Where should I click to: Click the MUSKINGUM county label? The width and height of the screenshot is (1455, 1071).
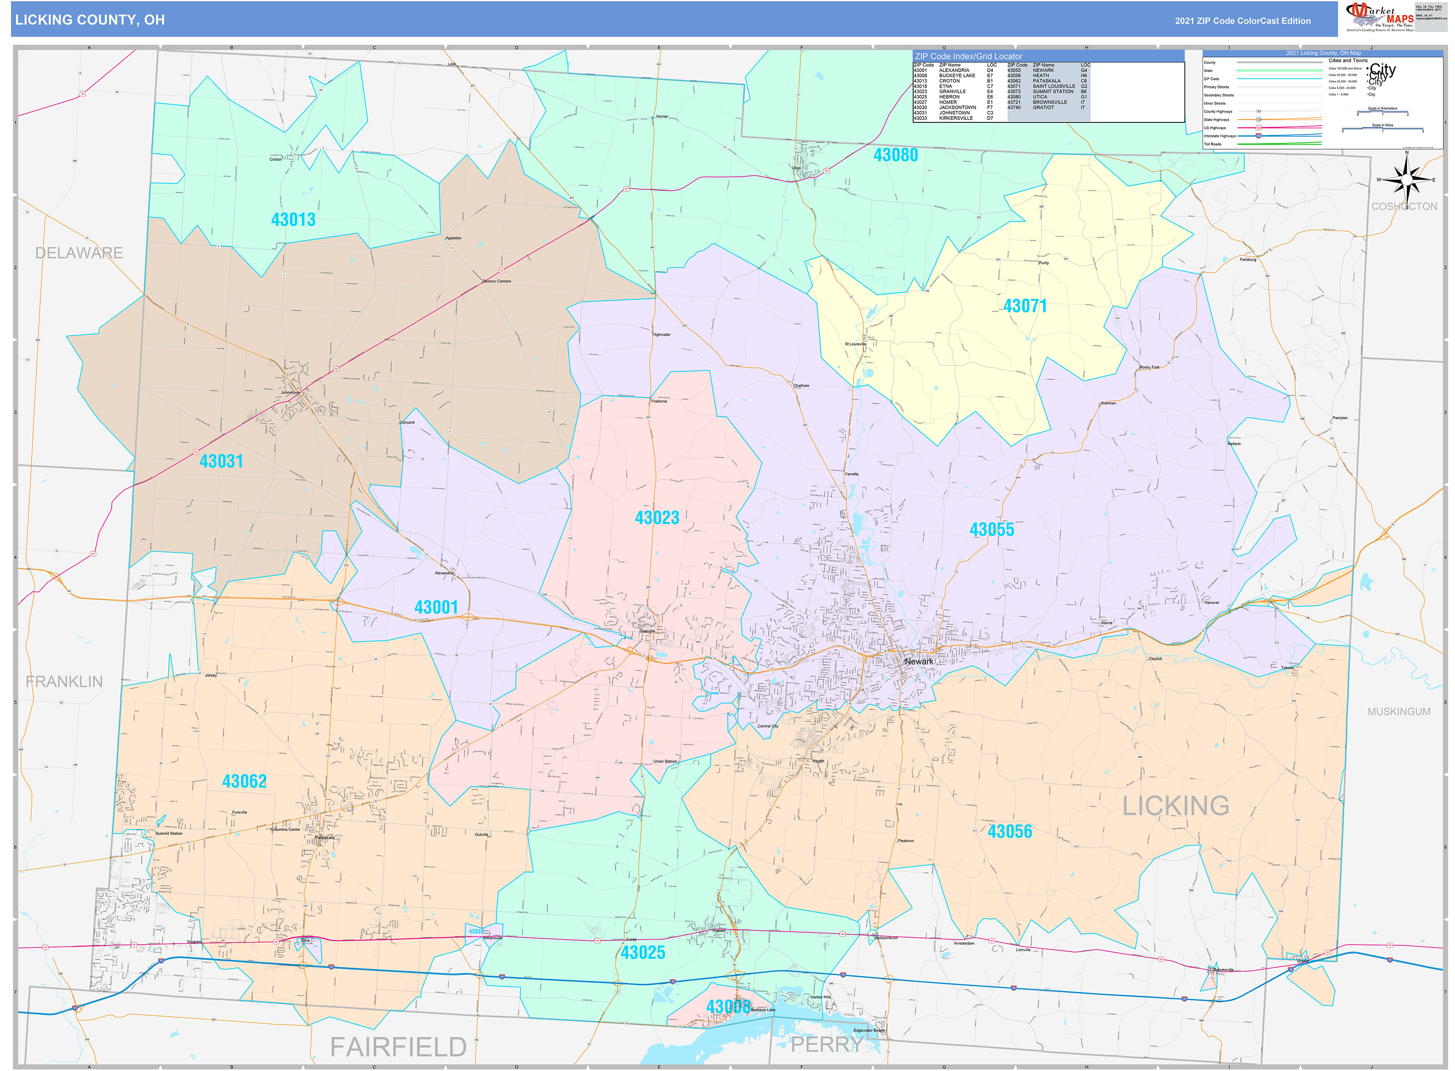pyautogui.click(x=1399, y=712)
